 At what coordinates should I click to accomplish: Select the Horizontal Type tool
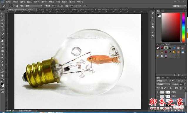point(2,65)
